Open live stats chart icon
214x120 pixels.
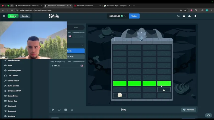click(66, 110)
